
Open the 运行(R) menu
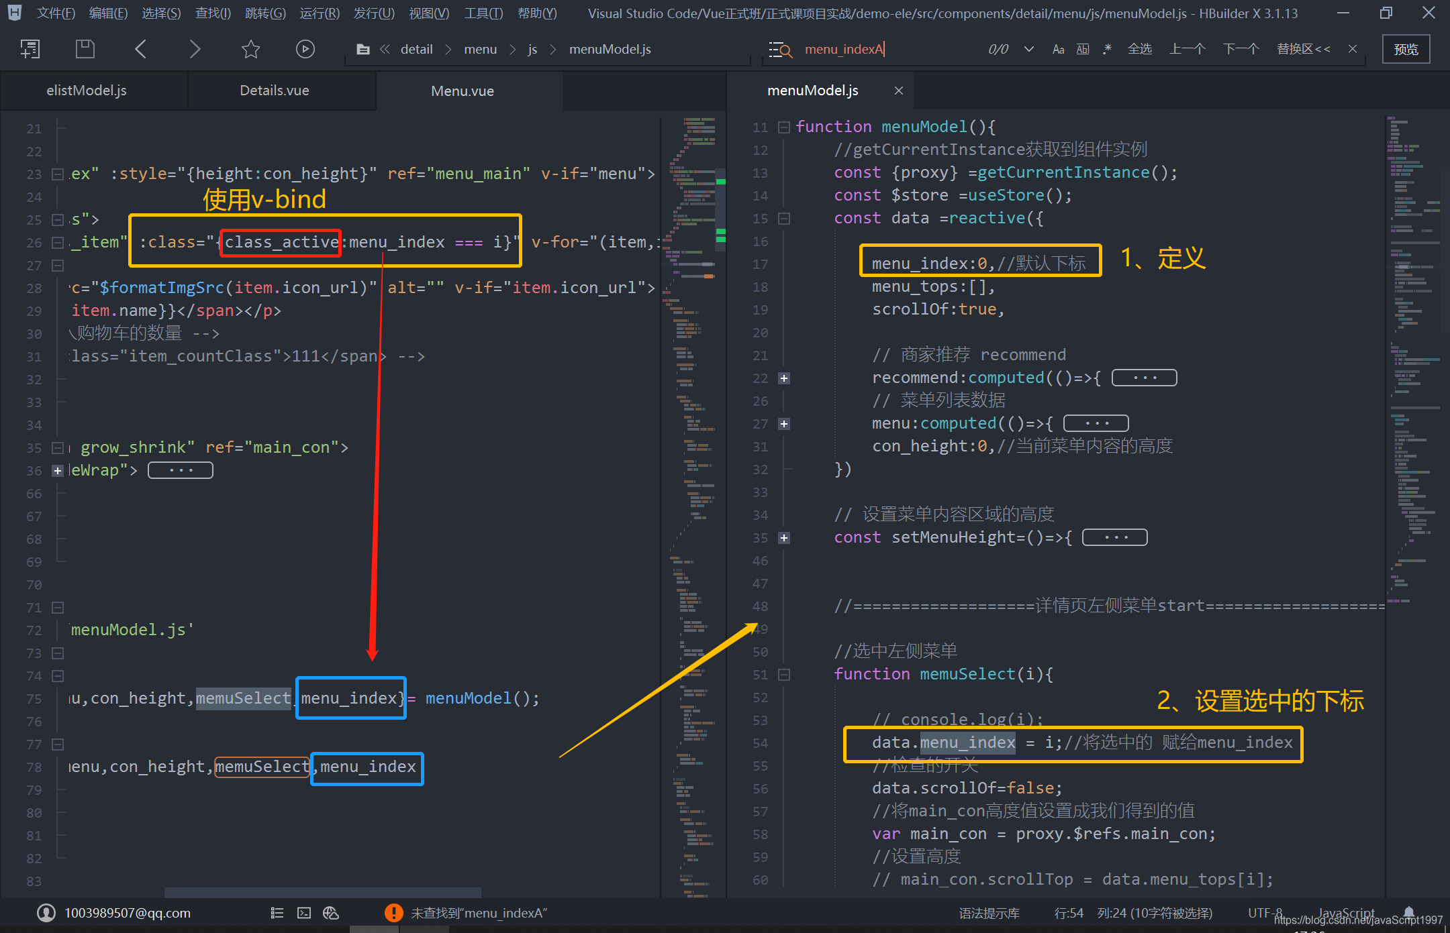coord(320,13)
